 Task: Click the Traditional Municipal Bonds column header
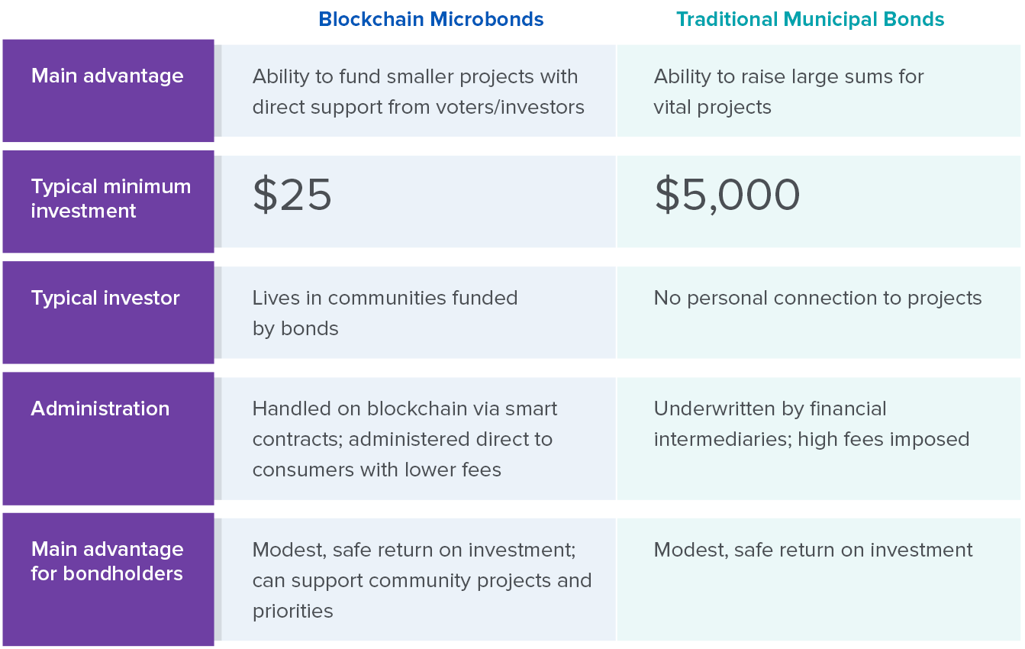click(811, 19)
